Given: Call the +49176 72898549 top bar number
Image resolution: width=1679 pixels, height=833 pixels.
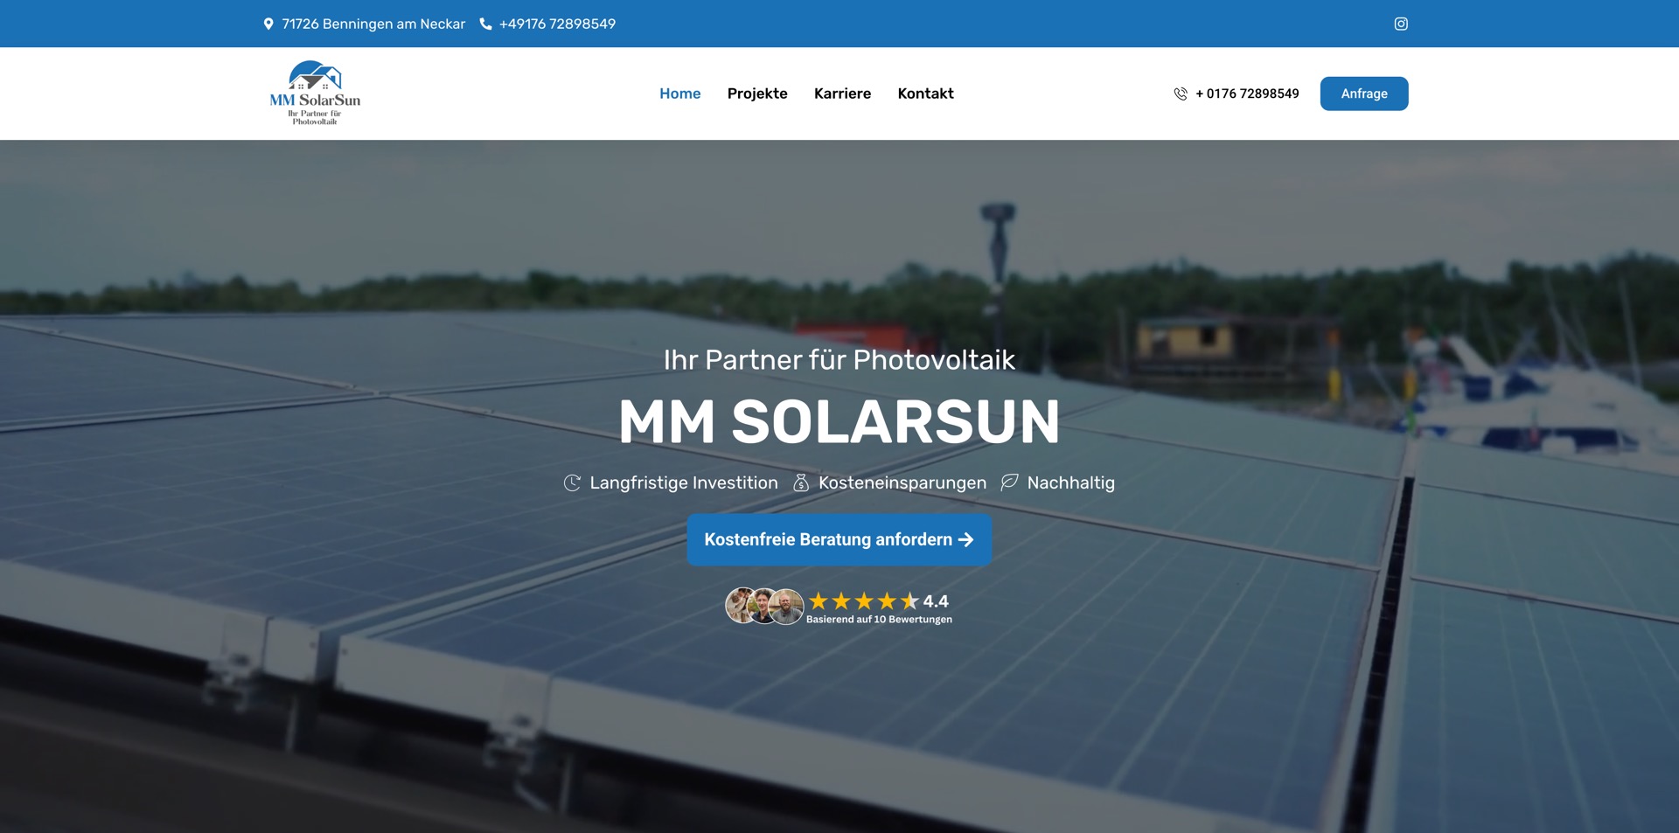Looking at the screenshot, I should click(x=557, y=24).
